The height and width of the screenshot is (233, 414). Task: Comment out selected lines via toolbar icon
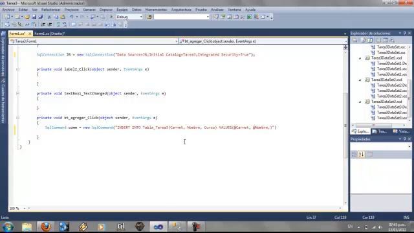[x=58, y=25]
